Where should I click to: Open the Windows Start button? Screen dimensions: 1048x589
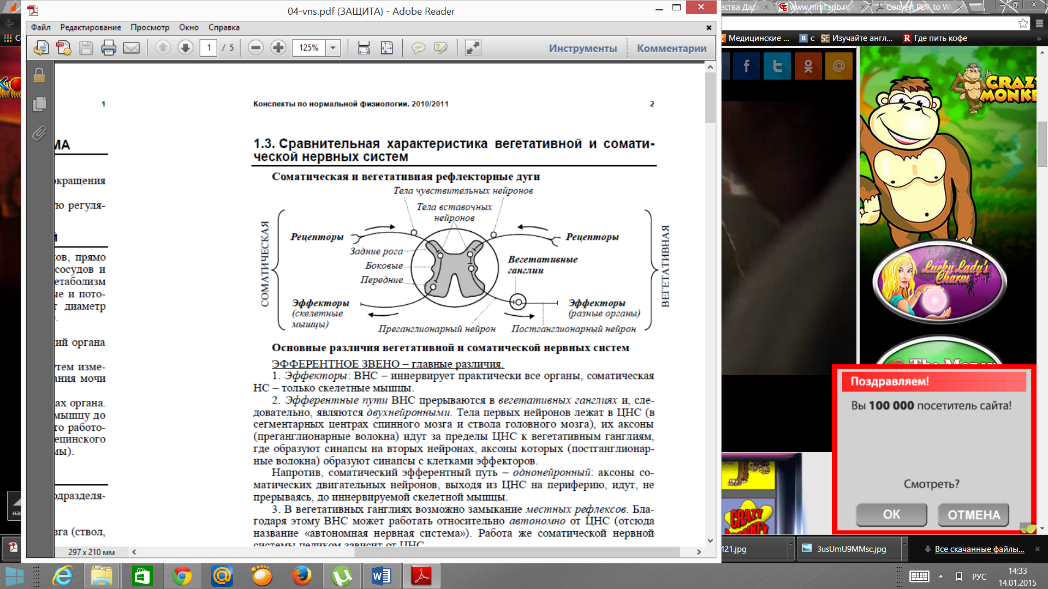pyautogui.click(x=14, y=576)
